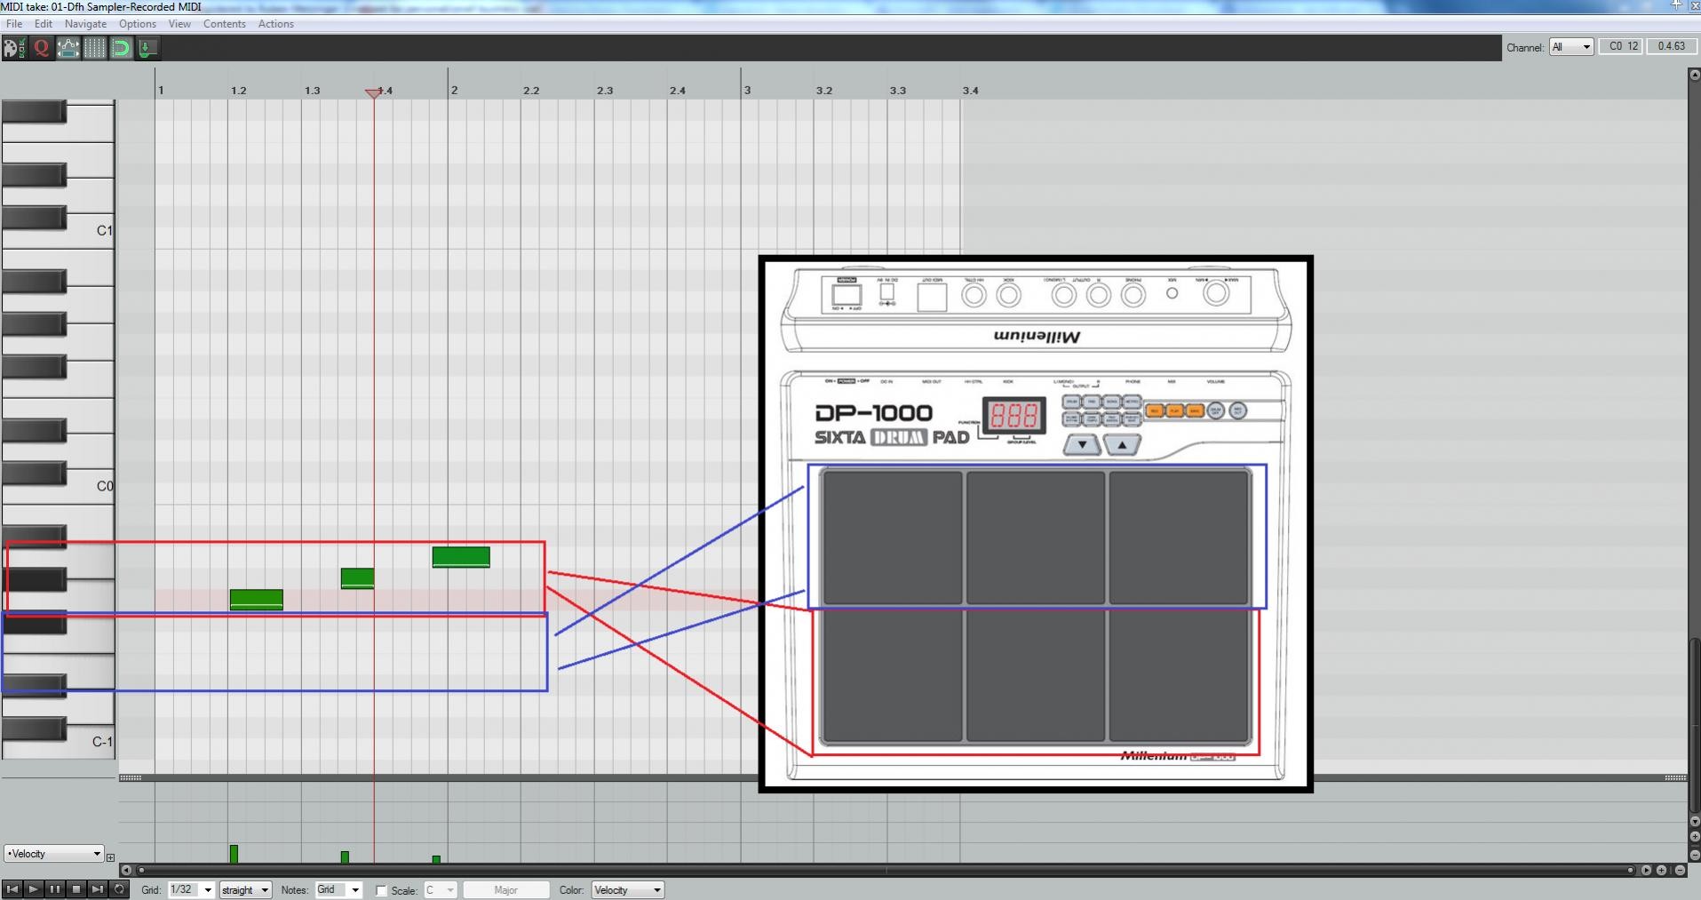The height and width of the screenshot is (900, 1701).
Task: Open the Notes Grid length dropdown
Action: click(x=338, y=889)
